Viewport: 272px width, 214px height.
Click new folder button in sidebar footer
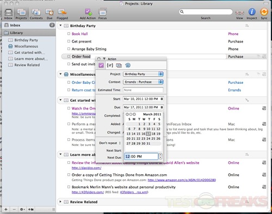(30, 209)
